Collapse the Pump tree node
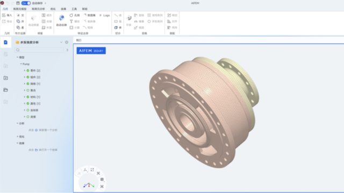The image size is (344, 193). pyautogui.click(x=21, y=64)
